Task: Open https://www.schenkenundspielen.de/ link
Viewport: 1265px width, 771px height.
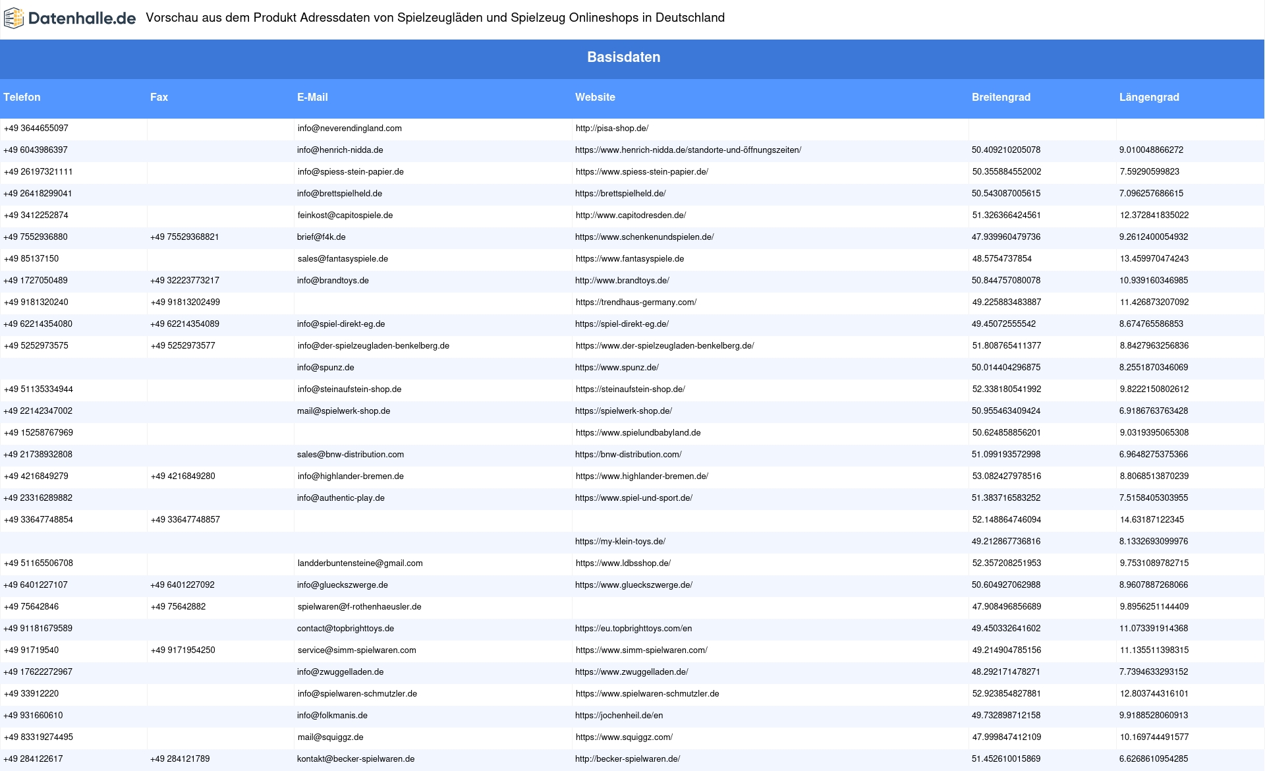Action: tap(644, 237)
